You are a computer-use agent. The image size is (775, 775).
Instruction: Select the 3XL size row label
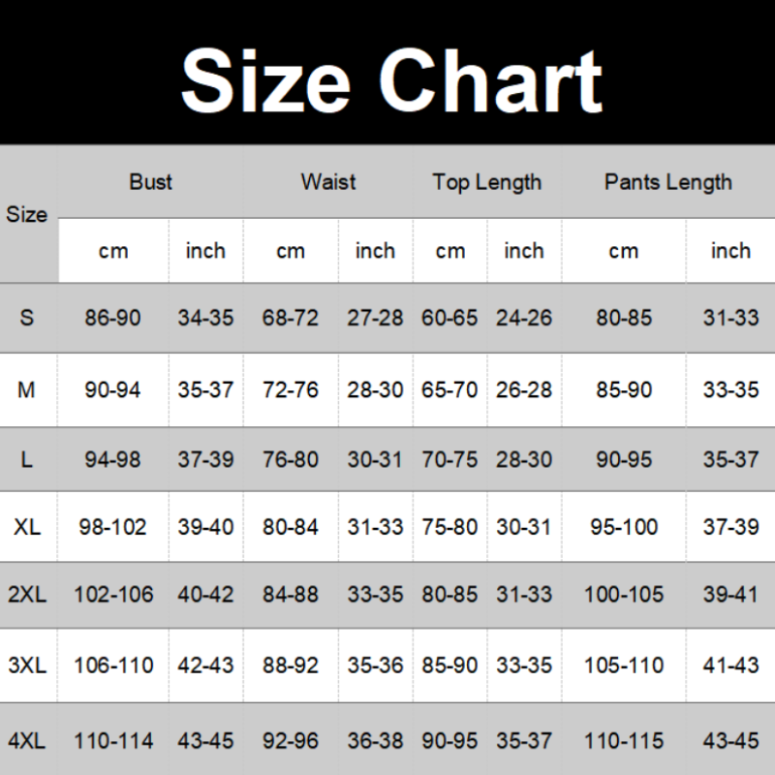[x=27, y=666]
